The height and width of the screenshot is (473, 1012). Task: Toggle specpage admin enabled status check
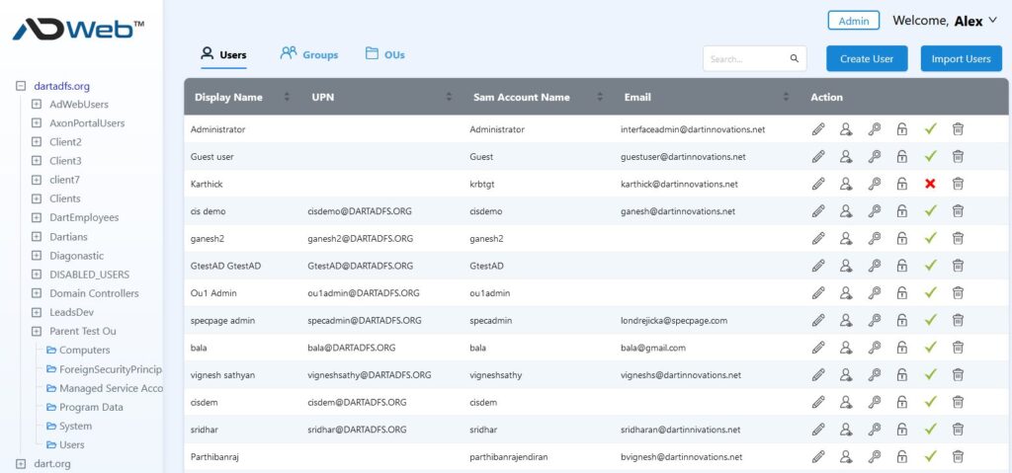point(930,320)
